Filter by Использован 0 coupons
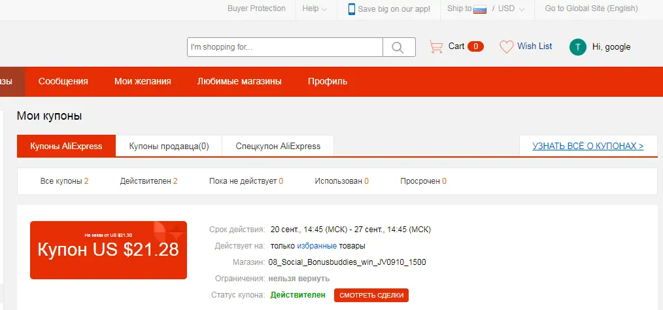Image resolution: width=663 pixels, height=310 pixels. 342,181
